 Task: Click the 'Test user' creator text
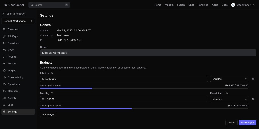(x=63, y=35)
